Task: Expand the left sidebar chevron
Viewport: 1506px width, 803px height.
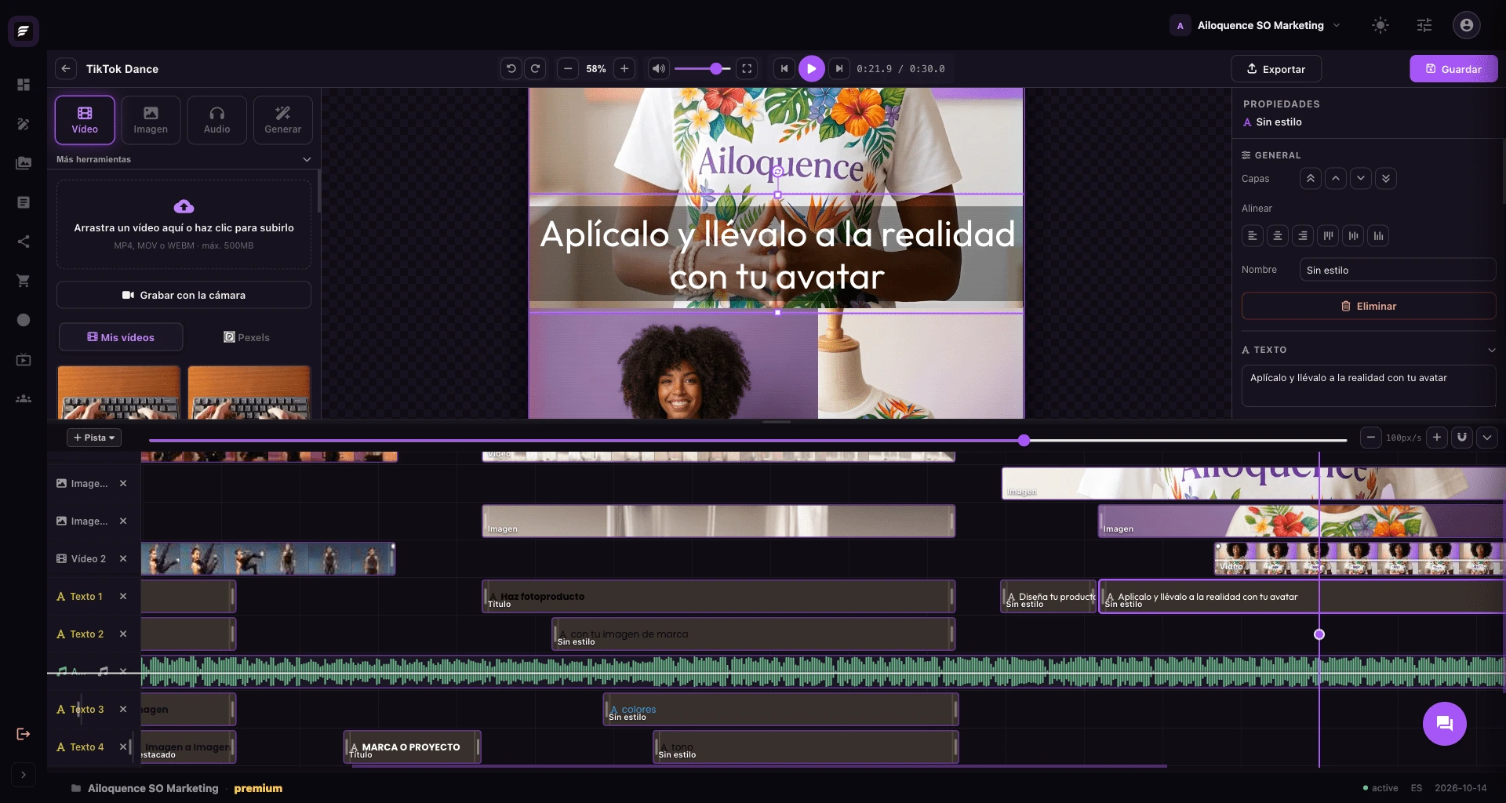Action: click(24, 775)
